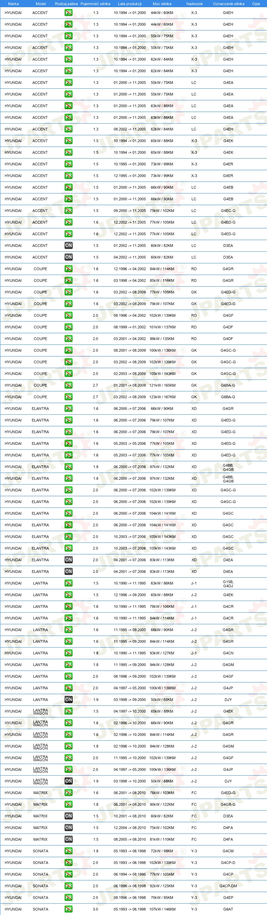
Task: Select the 08.1999 -> 01.2002 production years cell
Action: [130, 327]
